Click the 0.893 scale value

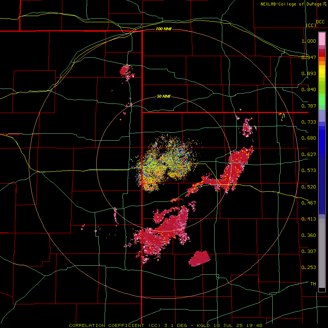[x=309, y=73]
